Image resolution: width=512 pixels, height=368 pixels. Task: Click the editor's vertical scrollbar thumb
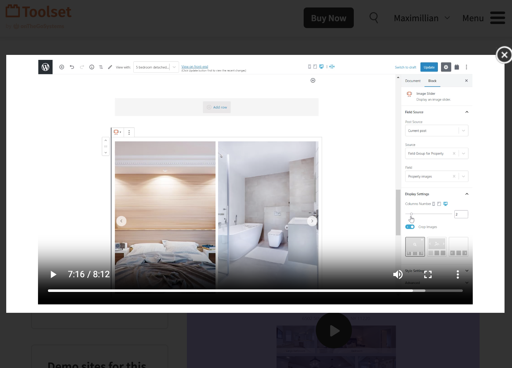[x=398, y=212]
